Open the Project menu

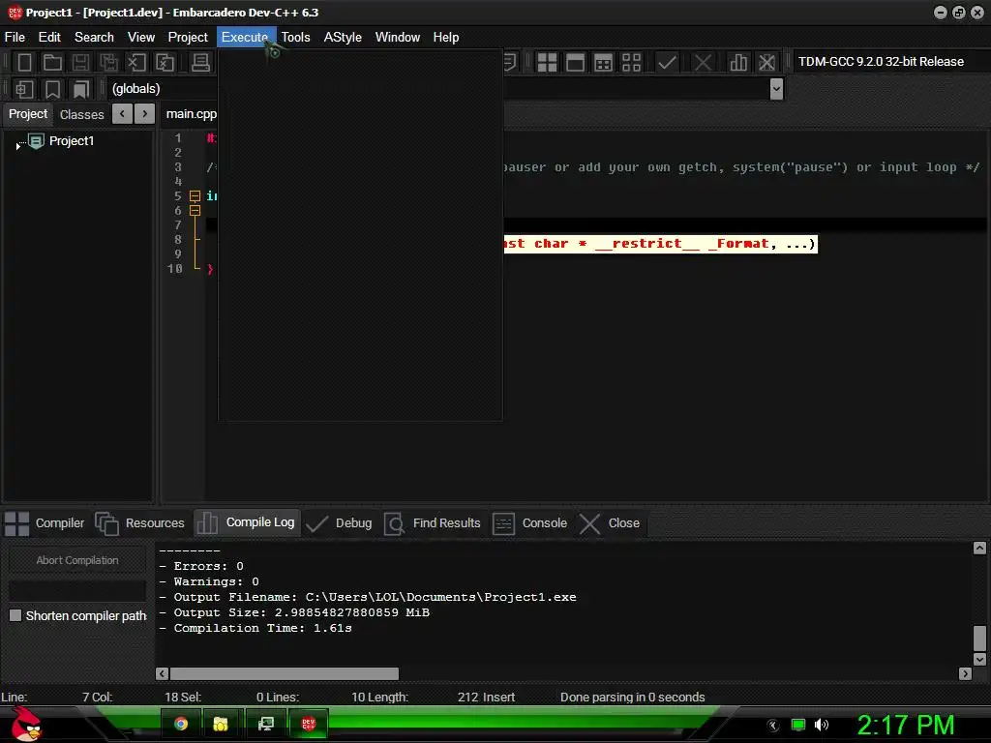(188, 38)
